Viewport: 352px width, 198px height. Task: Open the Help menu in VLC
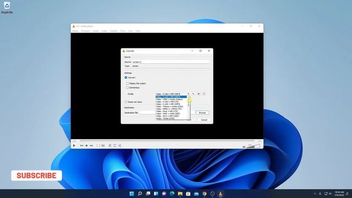point(138,31)
